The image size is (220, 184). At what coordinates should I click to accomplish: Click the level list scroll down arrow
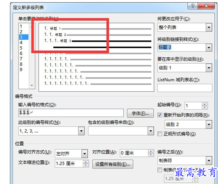point(32,85)
